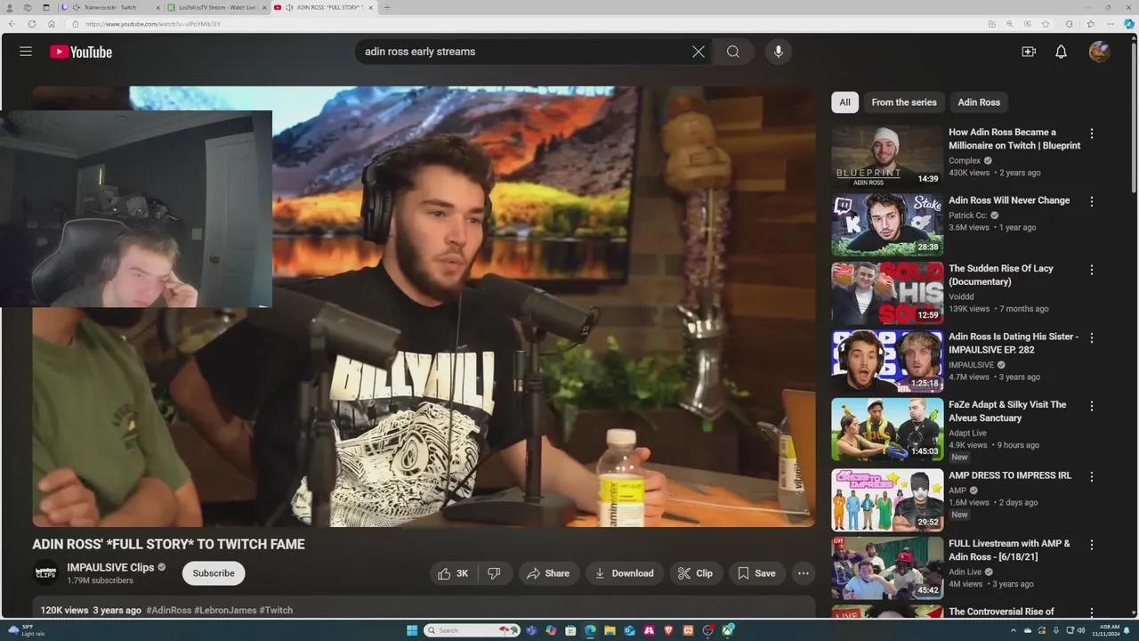Open 'The Controversial Rise of' video title
Viewport: 1139px width, 641px height.
(1001, 612)
